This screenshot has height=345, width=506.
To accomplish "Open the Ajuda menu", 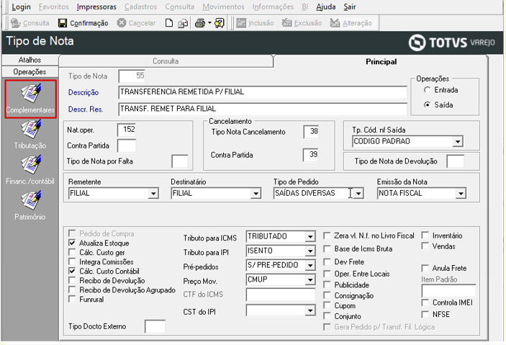I will pos(325,6).
